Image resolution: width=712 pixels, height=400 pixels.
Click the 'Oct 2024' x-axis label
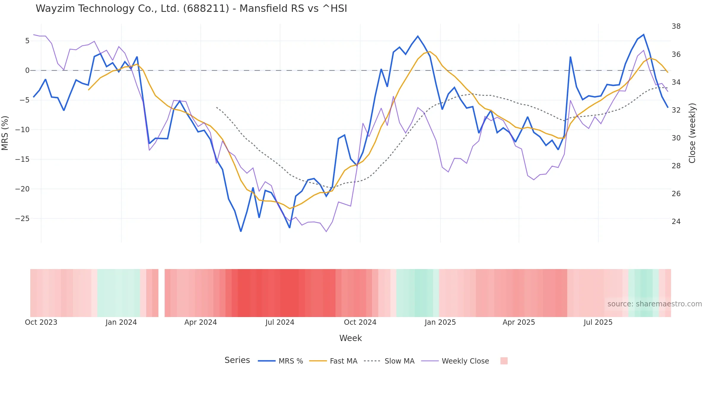point(360,322)
